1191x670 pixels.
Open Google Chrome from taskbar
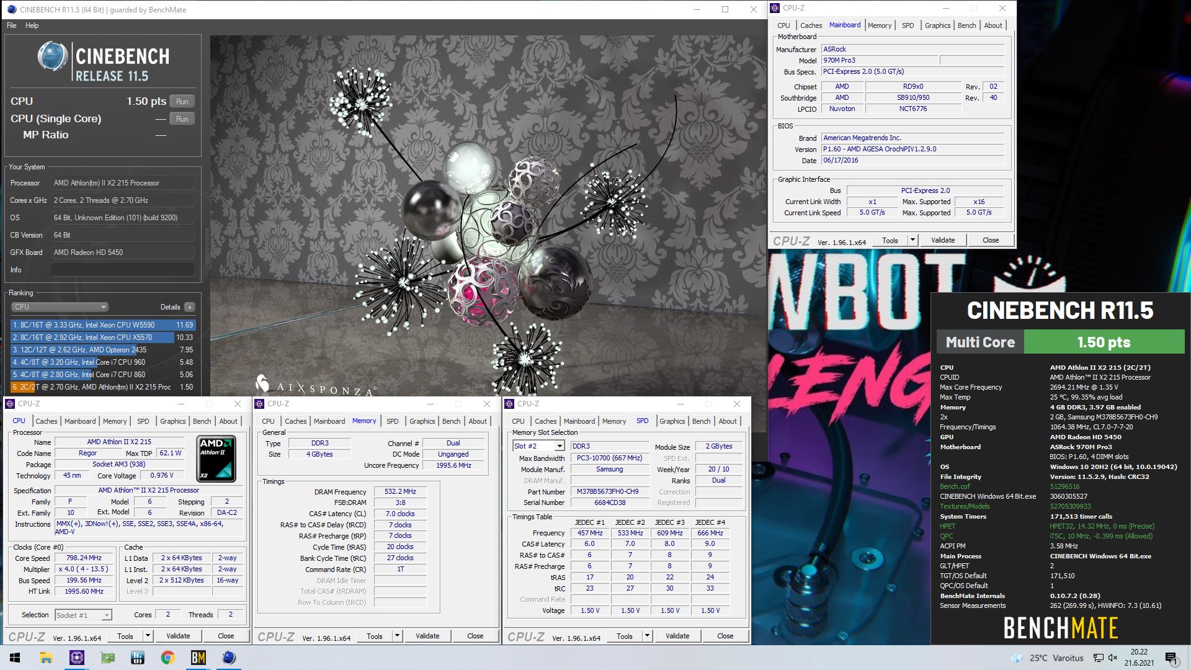167,658
